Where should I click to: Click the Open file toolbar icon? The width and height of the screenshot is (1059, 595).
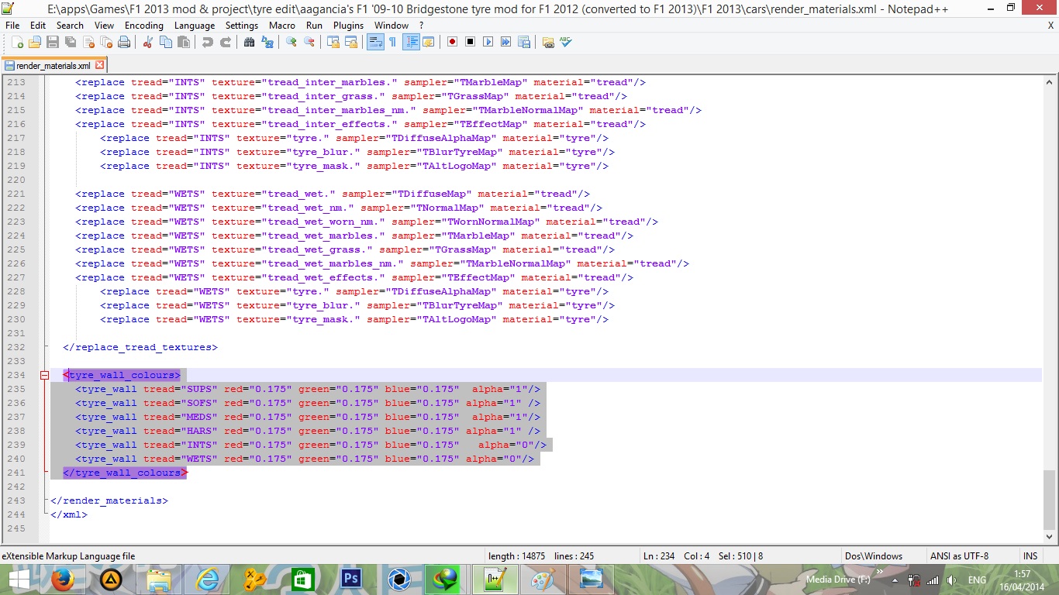point(34,42)
